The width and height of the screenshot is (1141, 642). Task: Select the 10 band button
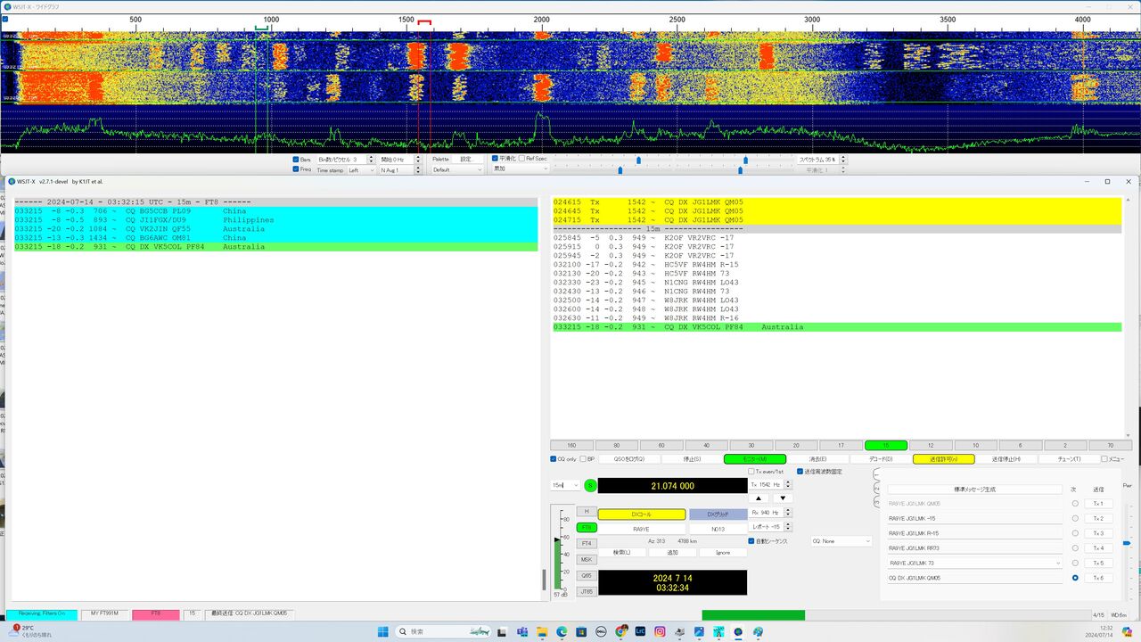(975, 445)
